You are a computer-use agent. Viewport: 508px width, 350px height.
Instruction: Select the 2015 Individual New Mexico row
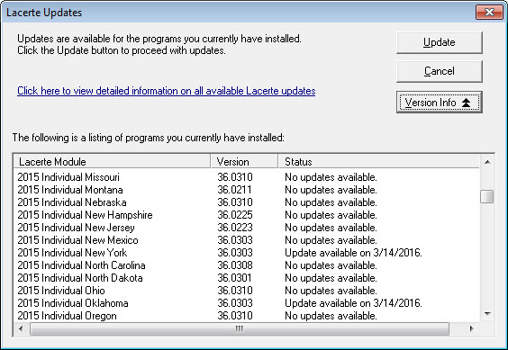pyautogui.click(x=246, y=240)
